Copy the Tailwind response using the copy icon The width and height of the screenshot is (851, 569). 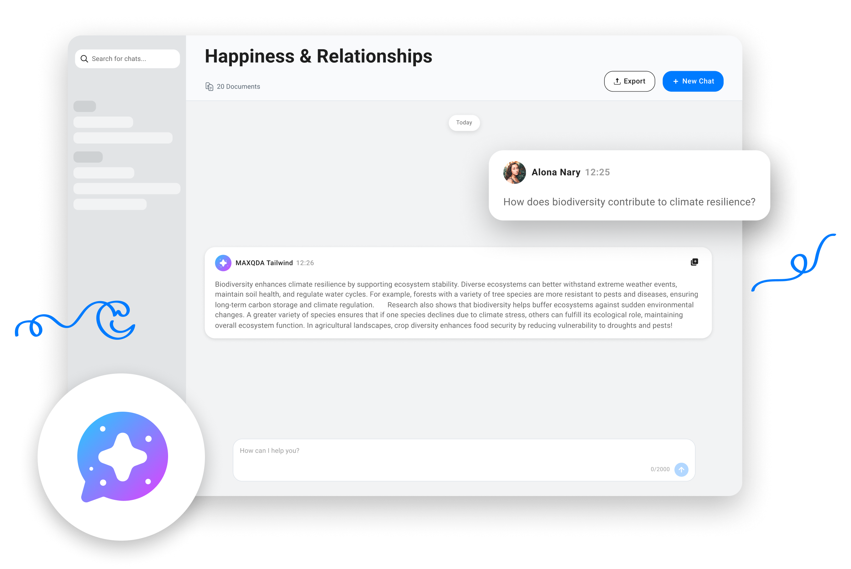(694, 262)
